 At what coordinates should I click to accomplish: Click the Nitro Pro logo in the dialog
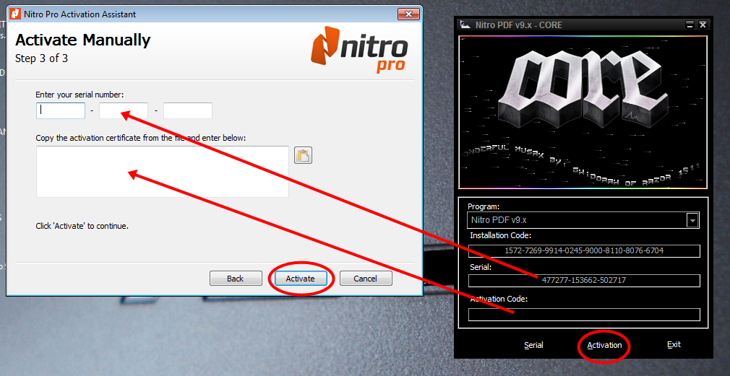tap(359, 50)
